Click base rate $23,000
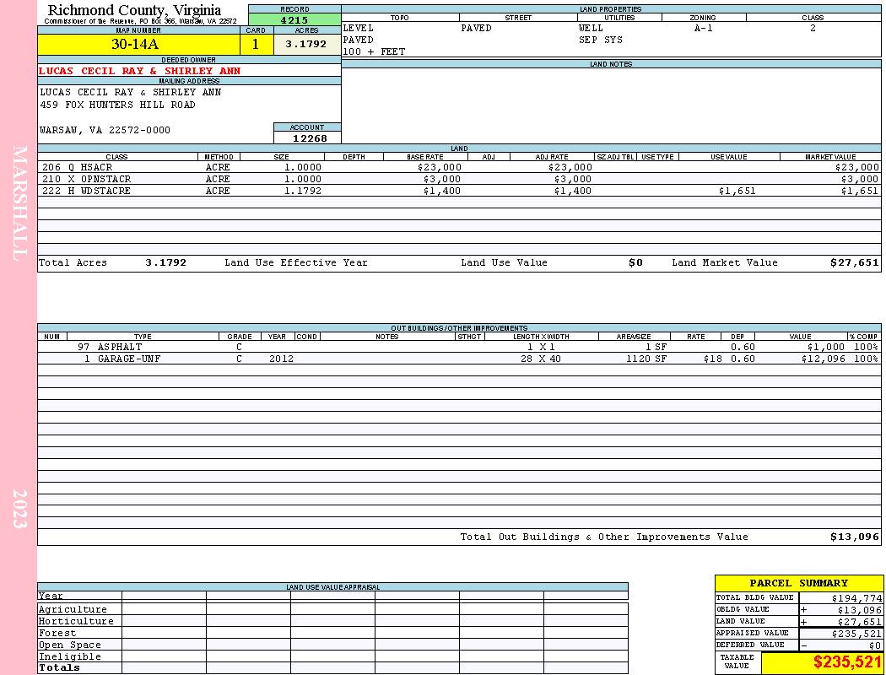Image resolution: width=886 pixels, height=675 pixels. click(x=440, y=167)
